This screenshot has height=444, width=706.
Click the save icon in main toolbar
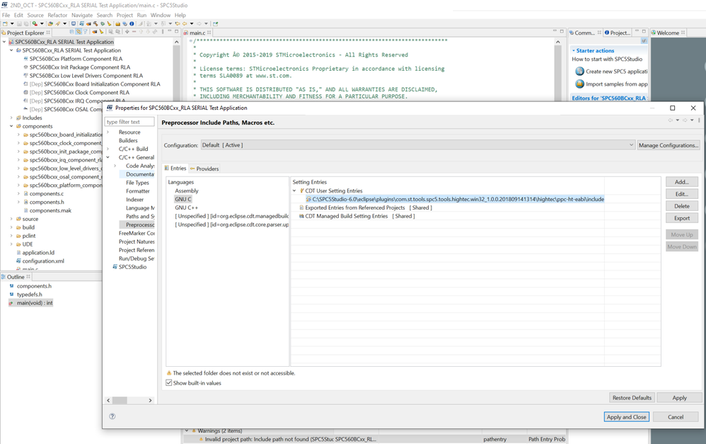[x=19, y=23]
